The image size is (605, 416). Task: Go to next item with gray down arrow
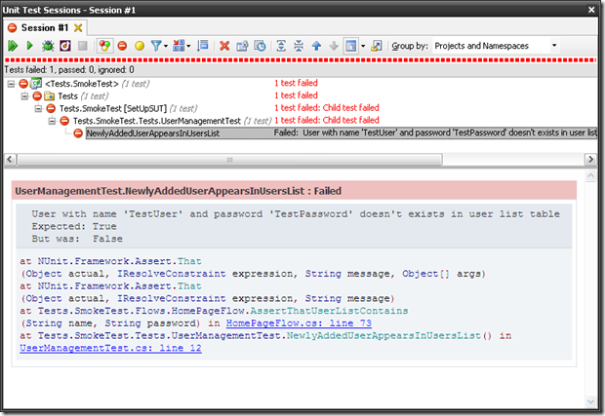coord(334,46)
